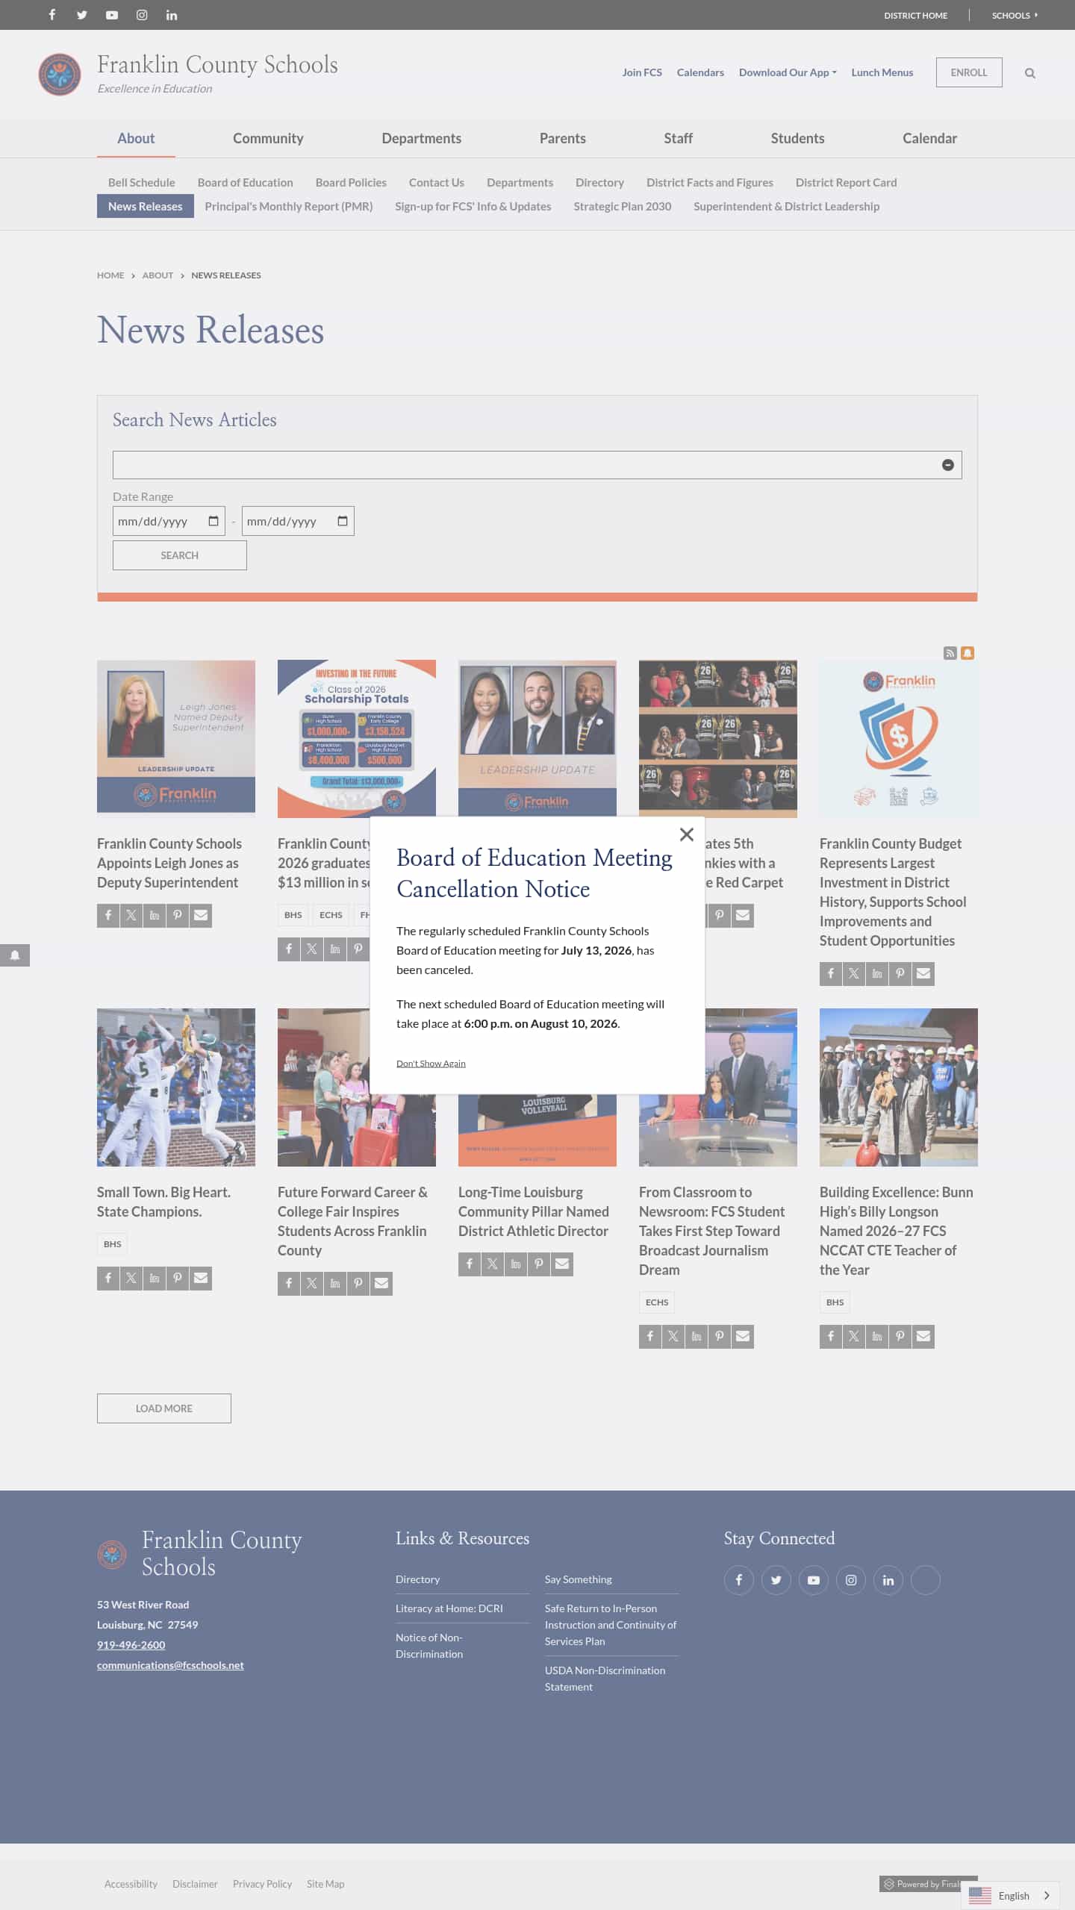This screenshot has width=1075, height=1910.
Task: Open footer Say Something link
Action: click(579, 1579)
